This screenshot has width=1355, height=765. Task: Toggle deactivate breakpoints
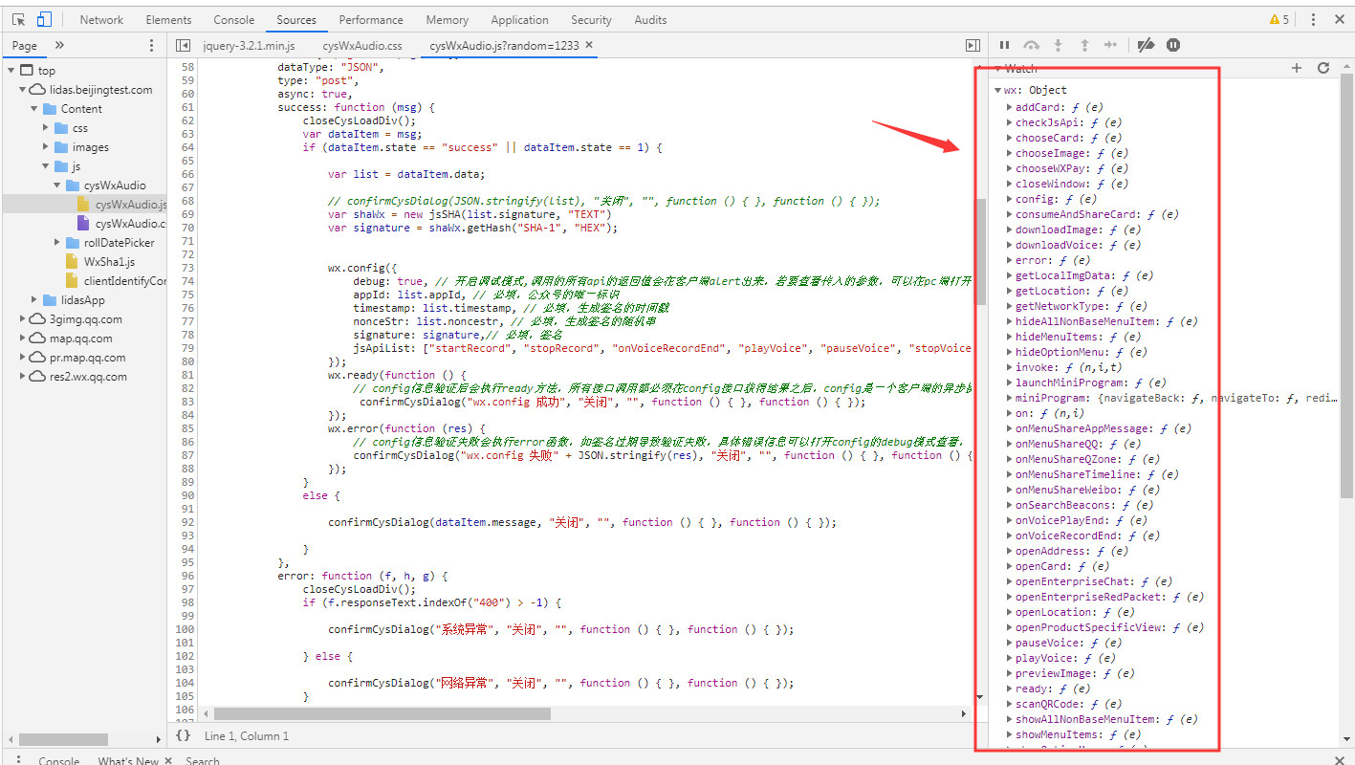pos(1146,45)
